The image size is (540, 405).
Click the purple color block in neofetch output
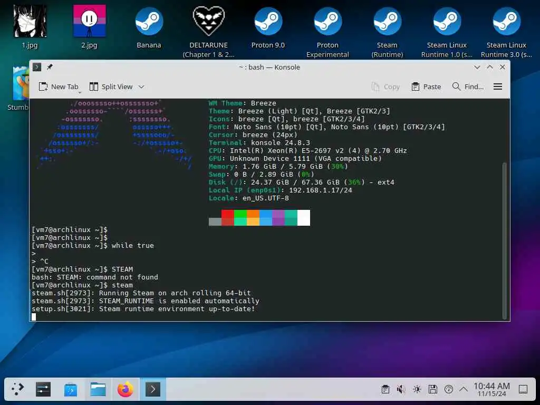278,218
